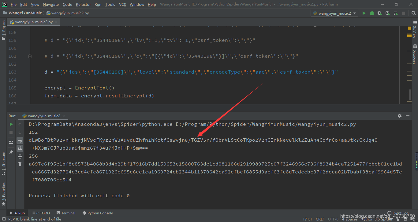Rerun the script from the Run panel
The width and height of the screenshot is (418, 222).
point(11,124)
